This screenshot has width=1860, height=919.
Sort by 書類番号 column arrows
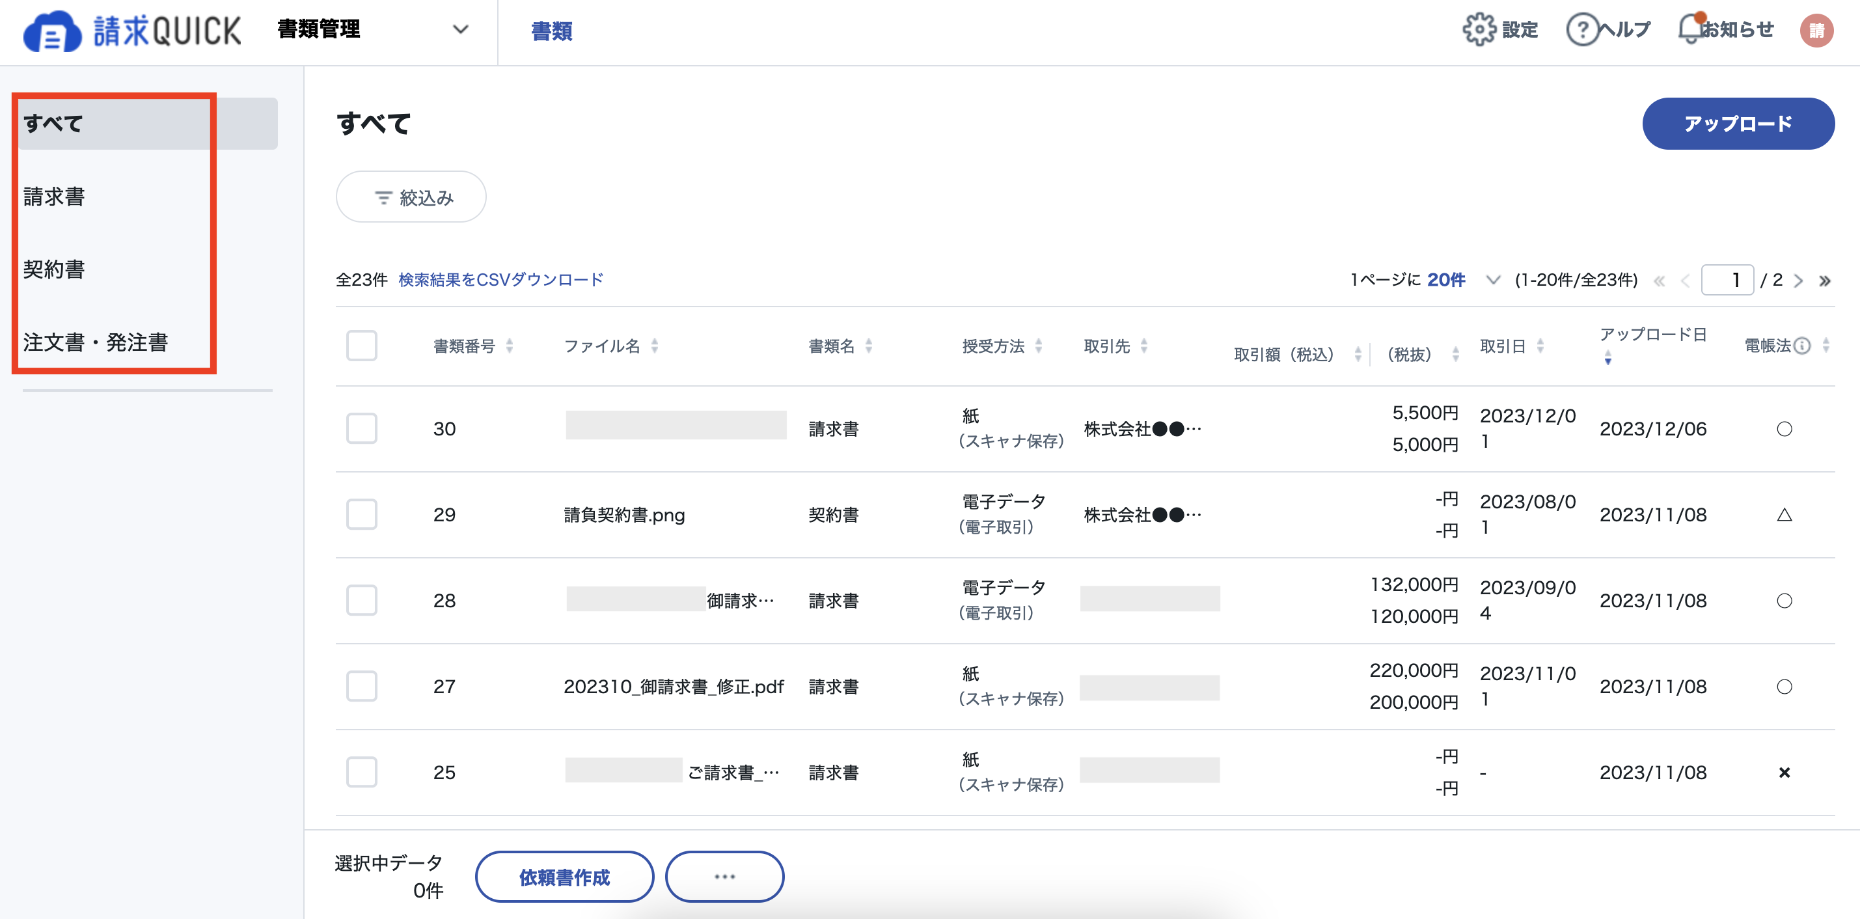pos(509,346)
